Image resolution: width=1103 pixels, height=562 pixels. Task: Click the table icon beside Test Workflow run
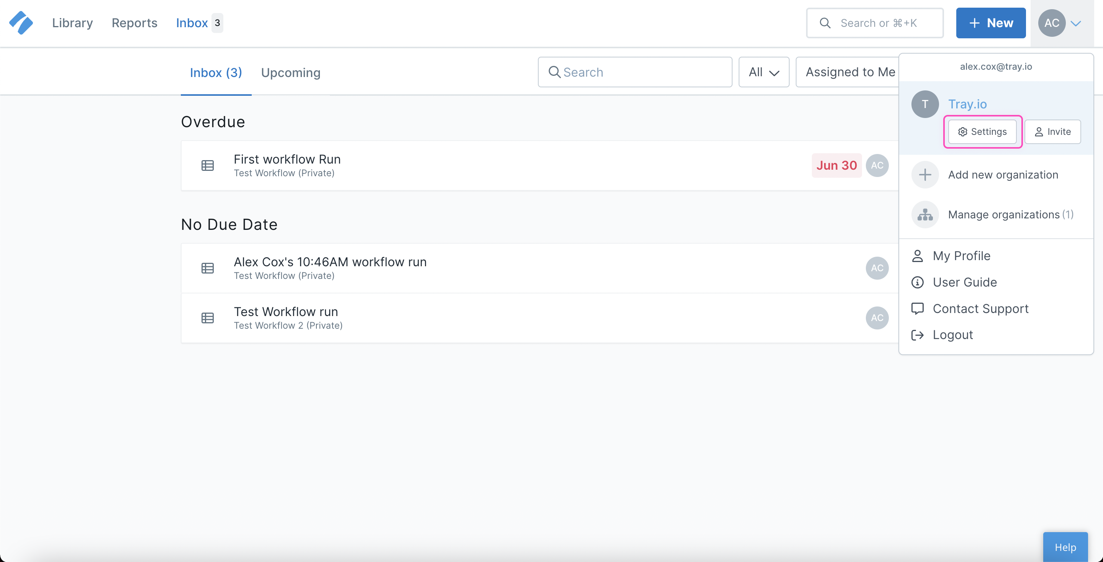[208, 318]
